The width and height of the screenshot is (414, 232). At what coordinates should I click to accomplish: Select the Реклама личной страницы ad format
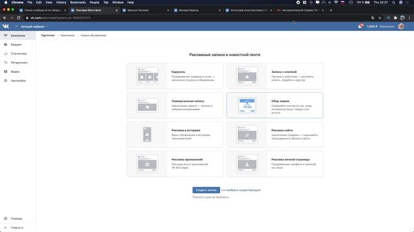tap(274, 164)
